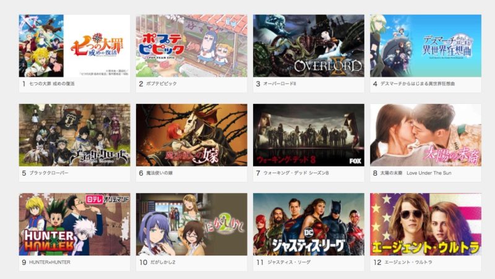Viewport: 495px width, 279px height.
Task: Open the ポプテピピック poster image
Action: 192,46
